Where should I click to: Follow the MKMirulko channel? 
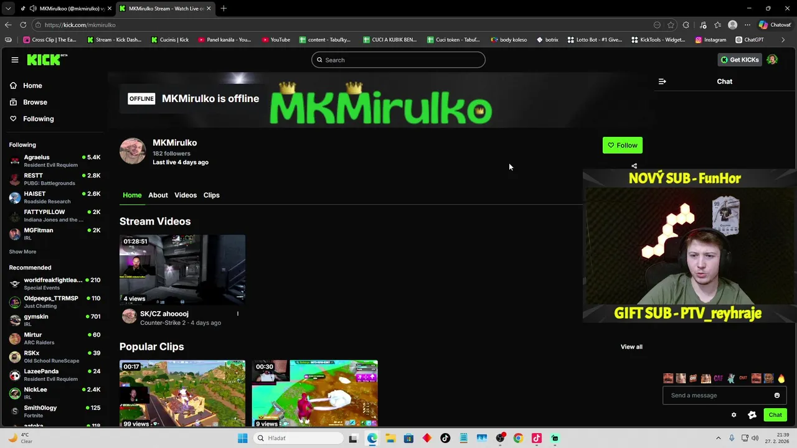pos(623,146)
